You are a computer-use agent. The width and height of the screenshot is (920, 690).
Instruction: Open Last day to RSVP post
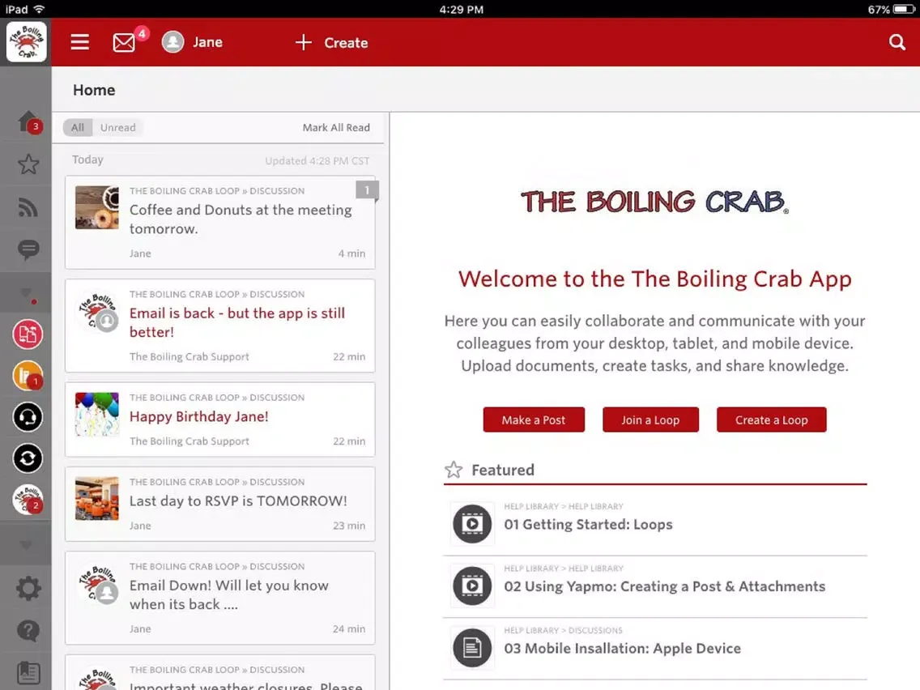[220, 504]
